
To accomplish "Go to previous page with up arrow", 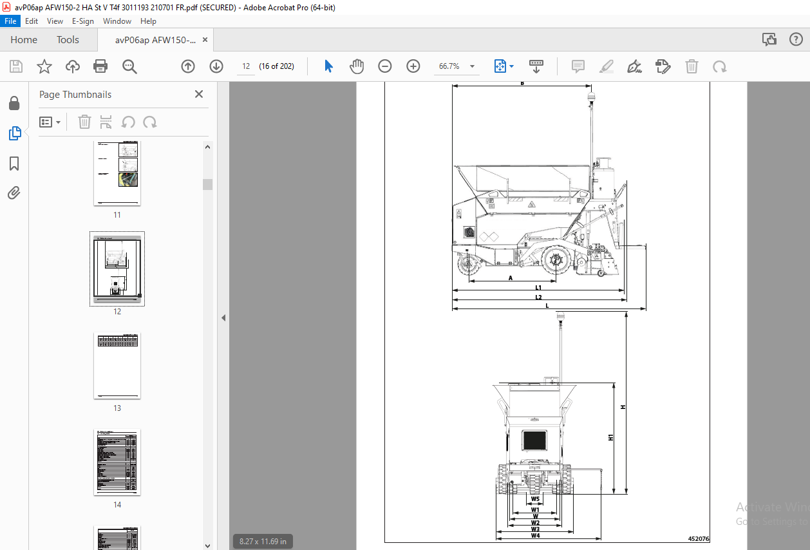I will coord(187,66).
